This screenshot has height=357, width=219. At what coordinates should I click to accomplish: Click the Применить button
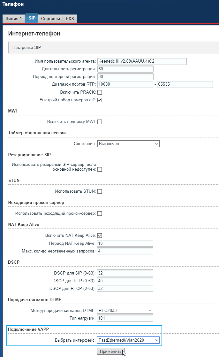pos(110,351)
